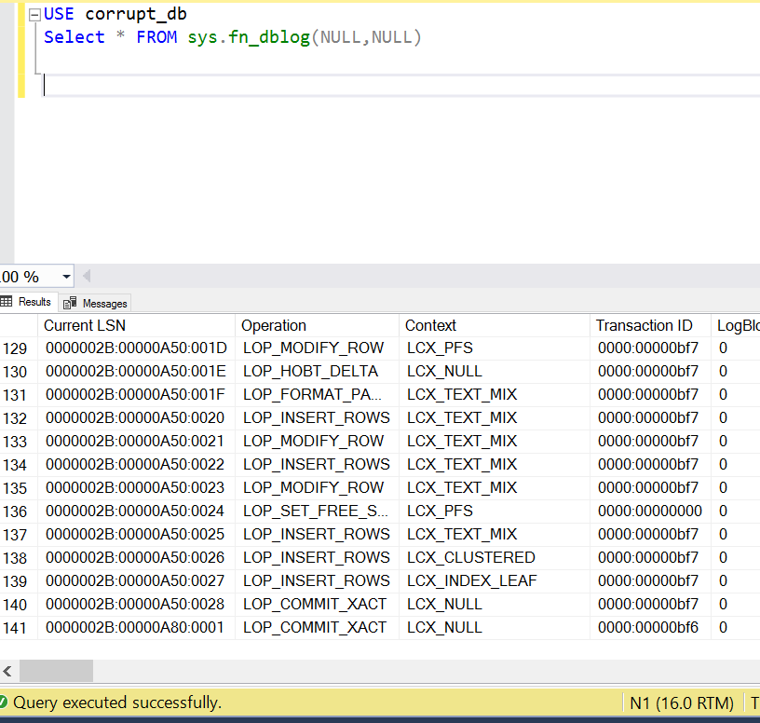Viewport: 760px width, 723px height.
Task: Select LCX_TEXT_MIX cell in row 131
Action: (x=495, y=395)
